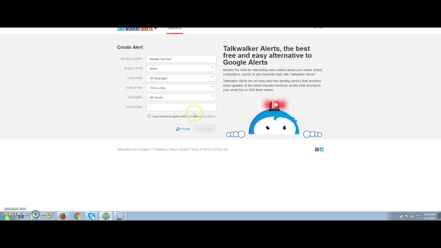Expand the How Often dropdown
Viewport: 441px width, 248px height.
pos(181,88)
